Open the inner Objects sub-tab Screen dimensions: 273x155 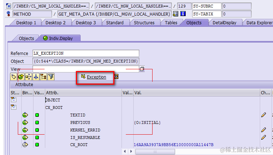click(26, 39)
